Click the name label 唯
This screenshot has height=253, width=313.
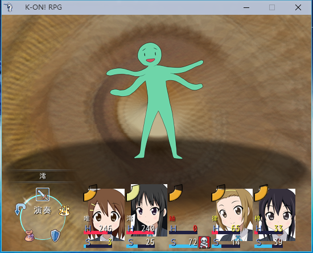click(x=87, y=218)
